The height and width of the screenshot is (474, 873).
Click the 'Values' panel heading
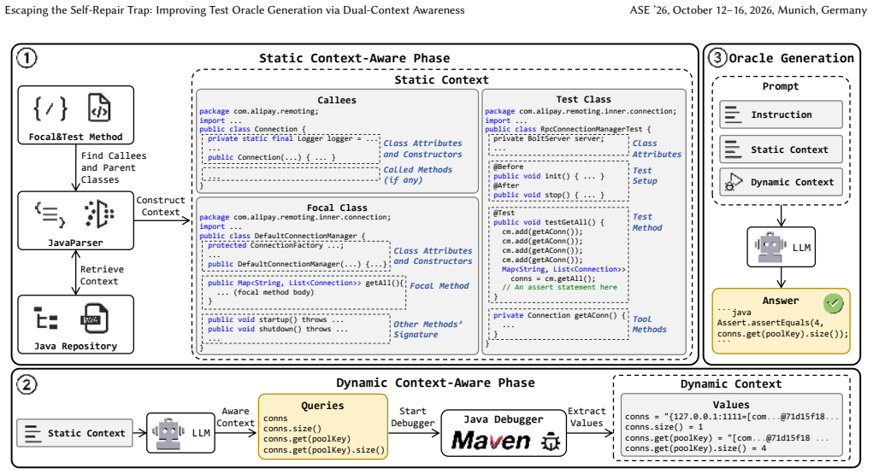click(731, 405)
